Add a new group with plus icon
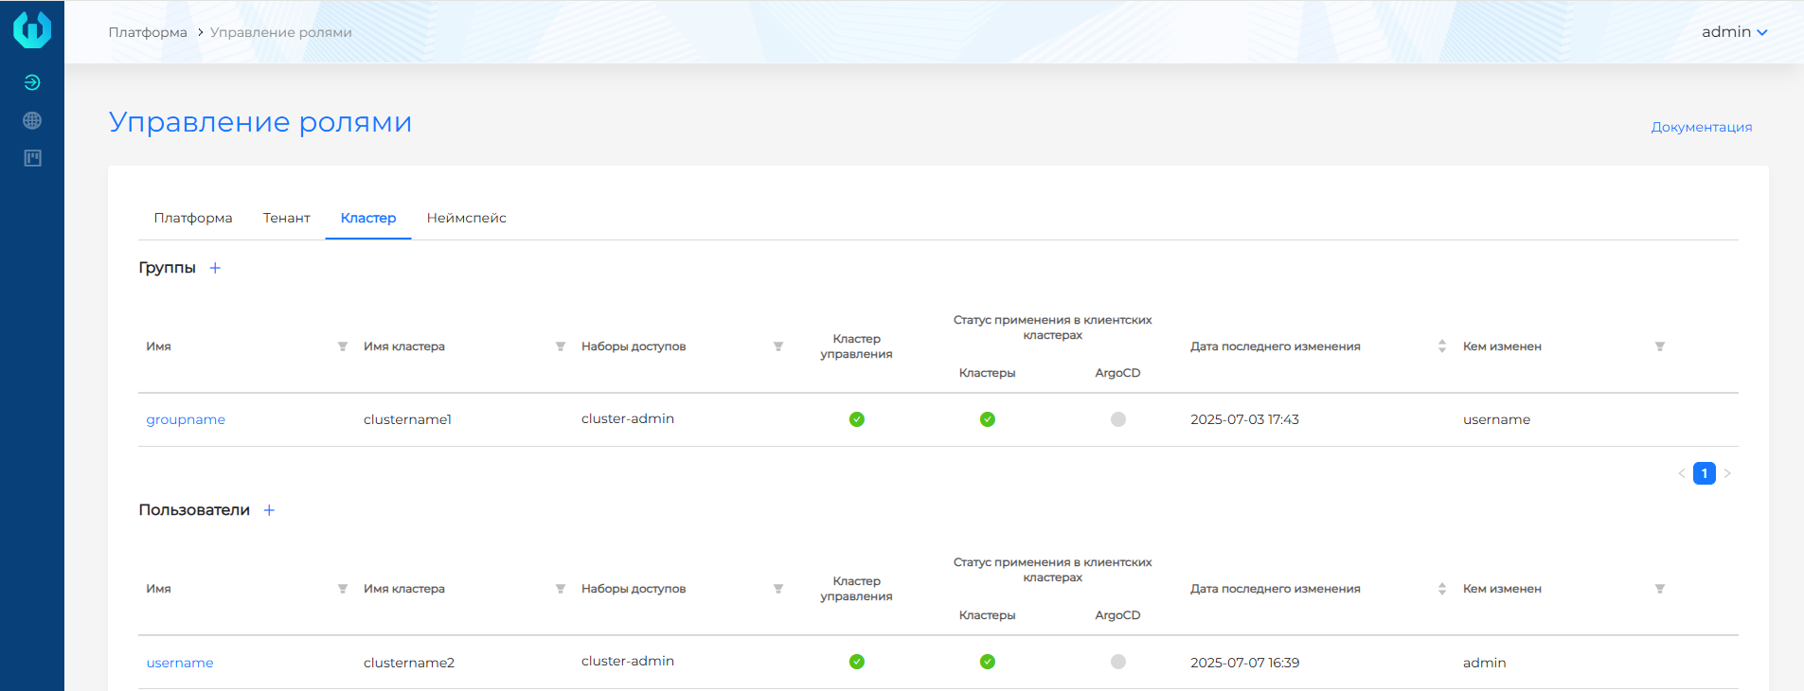Image resolution: width=1804 pixels, height=691 pixels. click(215, 268)
